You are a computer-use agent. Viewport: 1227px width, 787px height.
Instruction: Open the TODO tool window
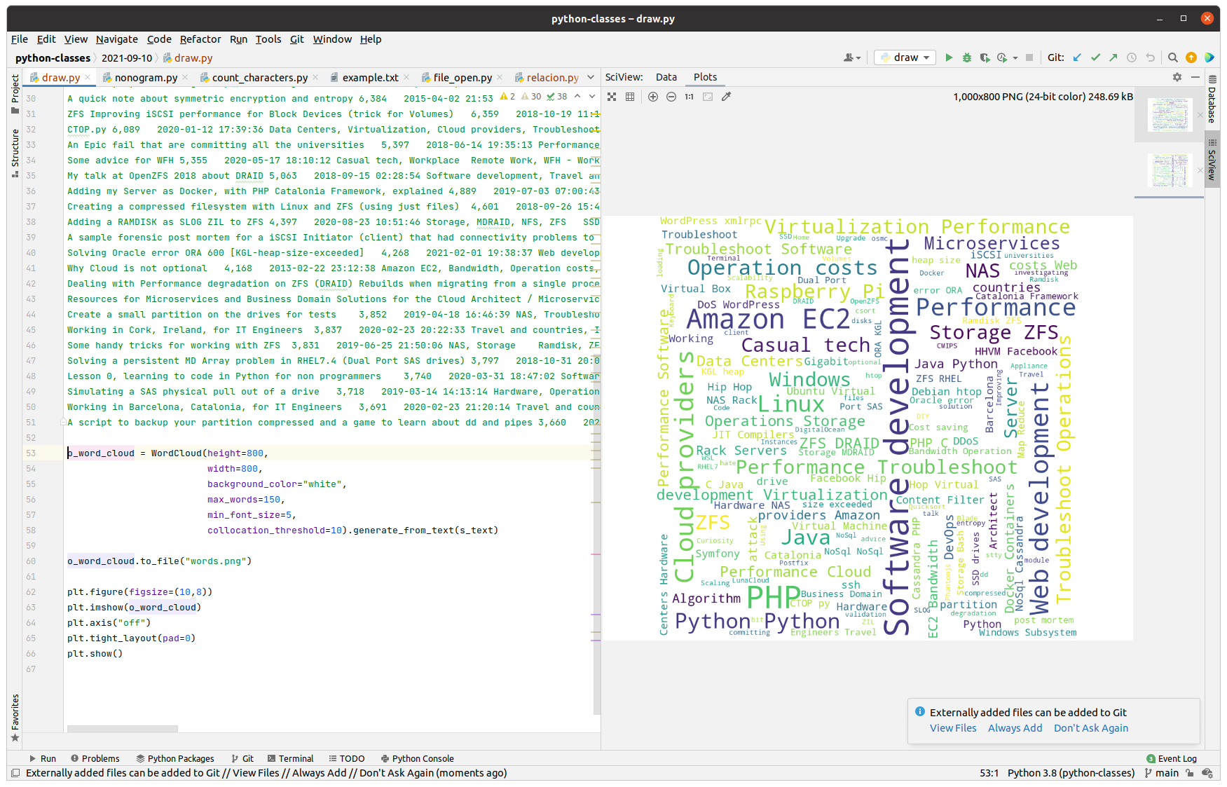[x=347, y=758]
